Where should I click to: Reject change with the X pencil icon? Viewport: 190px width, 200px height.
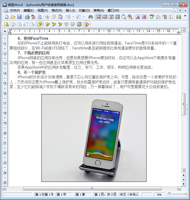73,24
